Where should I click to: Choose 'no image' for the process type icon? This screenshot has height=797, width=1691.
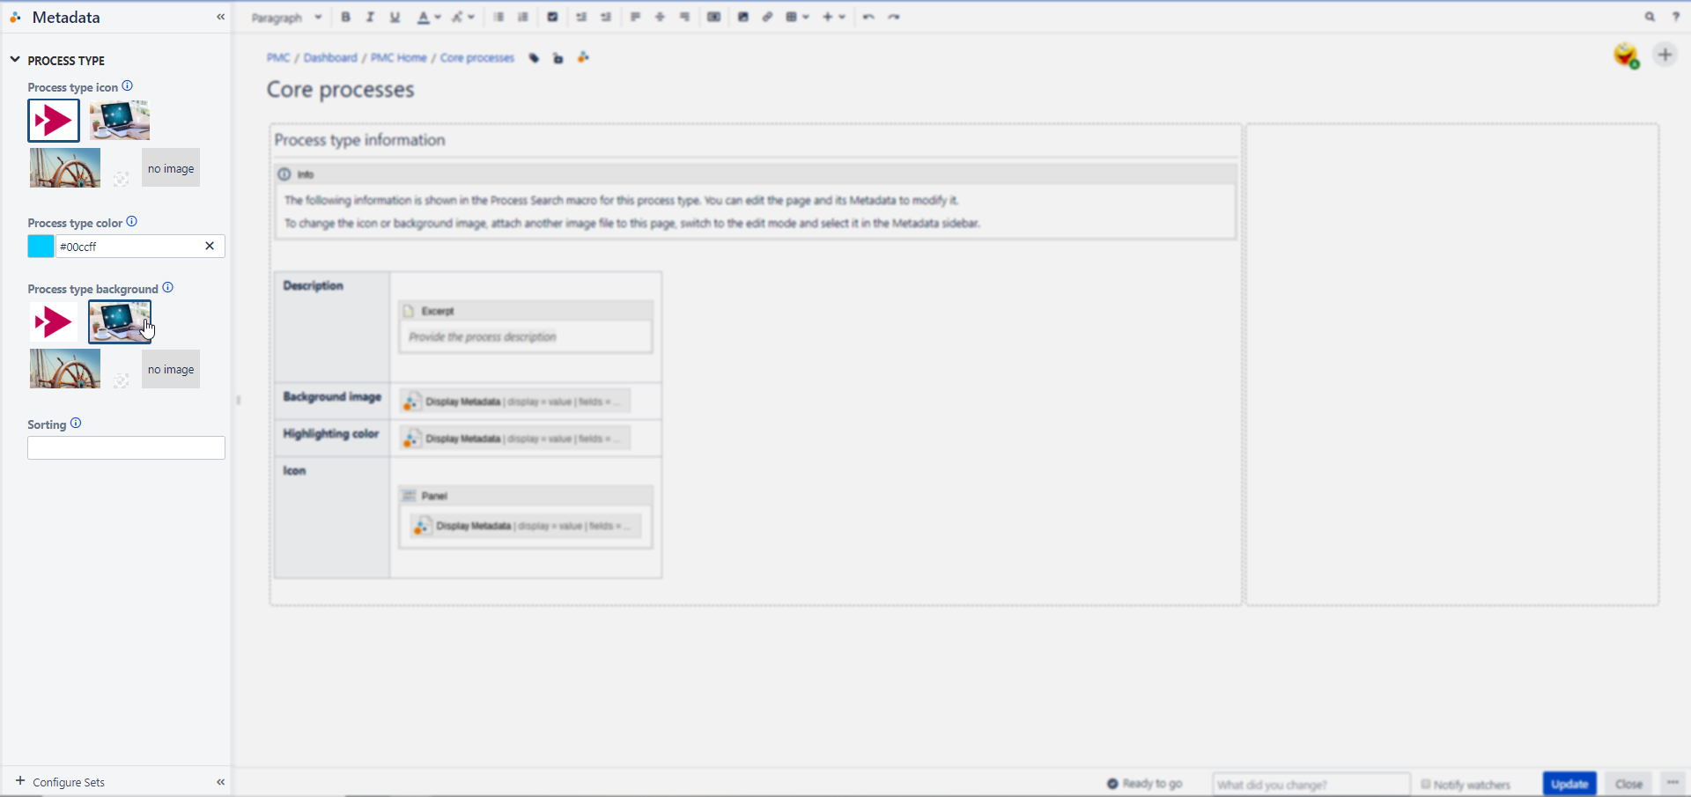click(x=170, y=167)
